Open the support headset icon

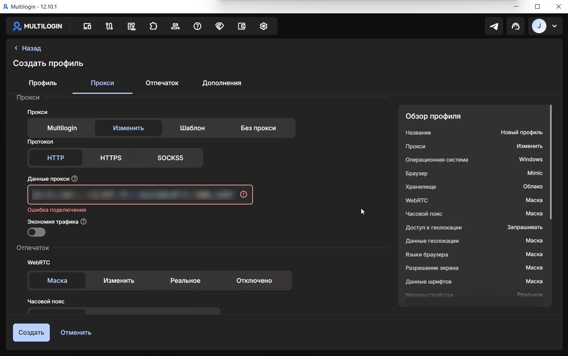[516, 26]
